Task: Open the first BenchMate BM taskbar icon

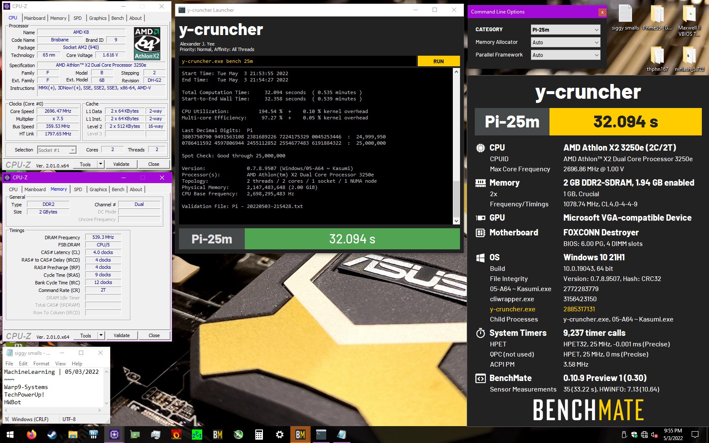Action: point(218,434)
